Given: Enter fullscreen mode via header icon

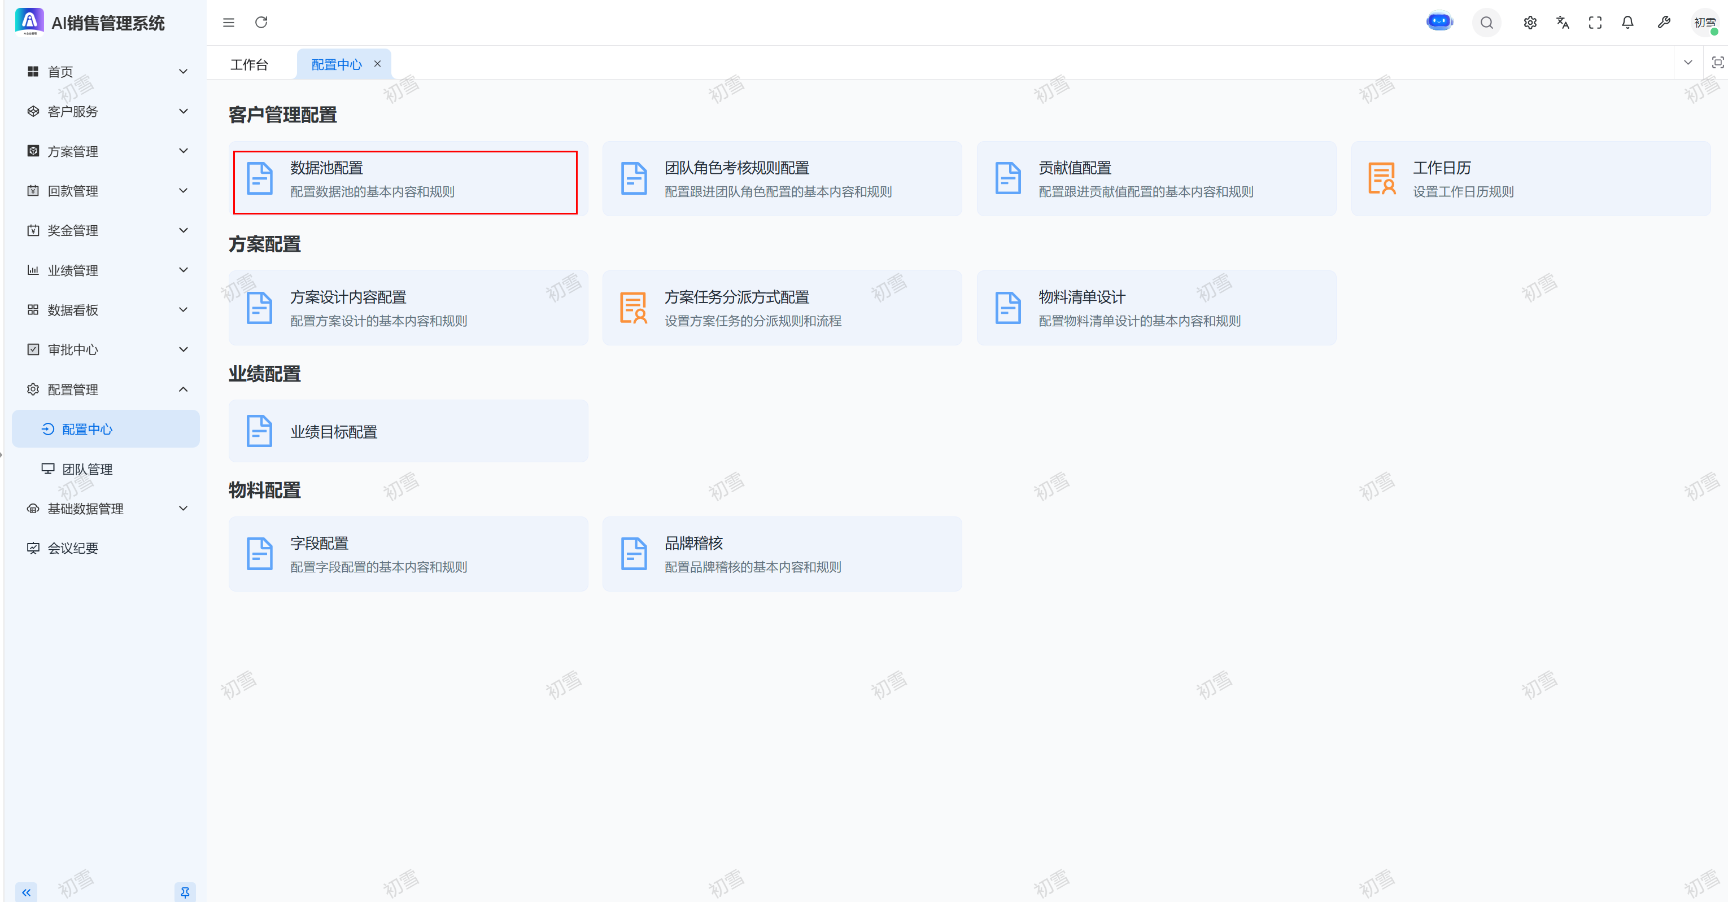Looking at the screenshot, I should click(x=1595, y=23).
